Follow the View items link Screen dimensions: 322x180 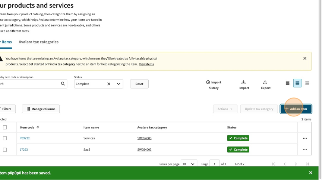[146, 64]
